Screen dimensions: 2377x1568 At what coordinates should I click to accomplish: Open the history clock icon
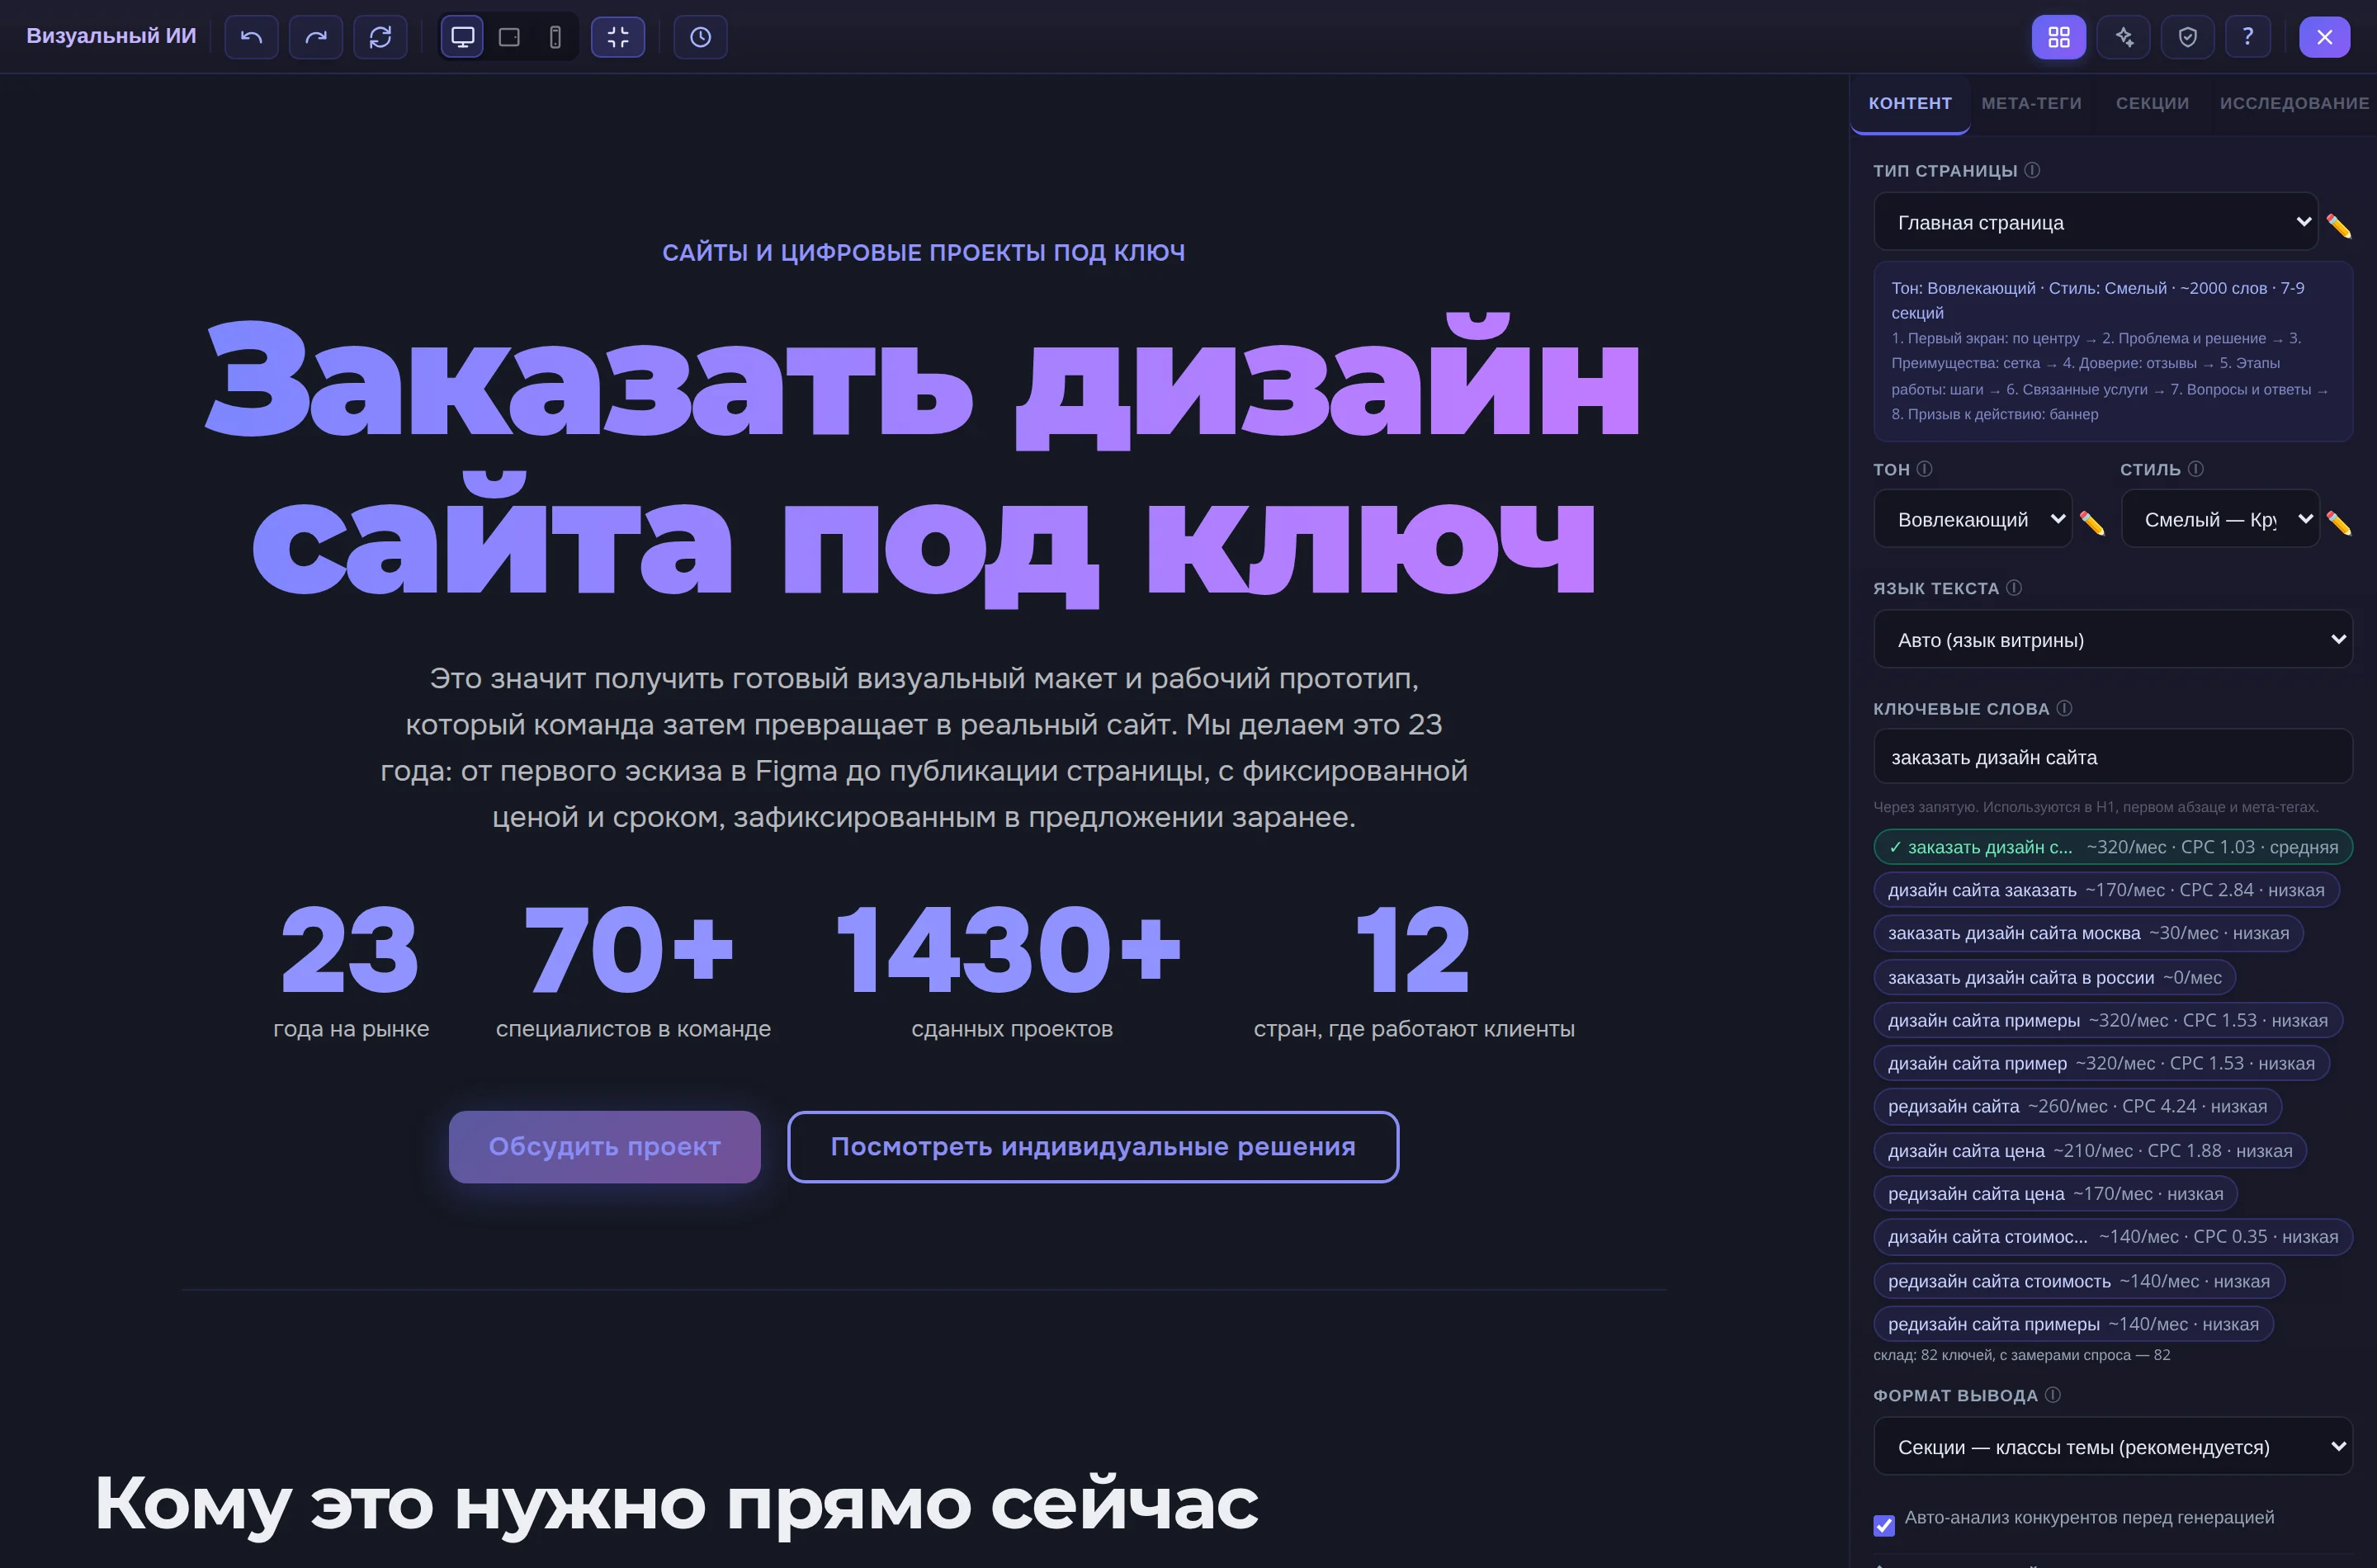[701, 37]
